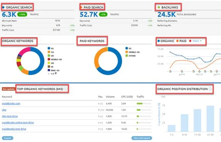Viewport: 221px width, 142px height.
Task: Click the Top Organic Keywords (645) heading
Action: (40, 89)
